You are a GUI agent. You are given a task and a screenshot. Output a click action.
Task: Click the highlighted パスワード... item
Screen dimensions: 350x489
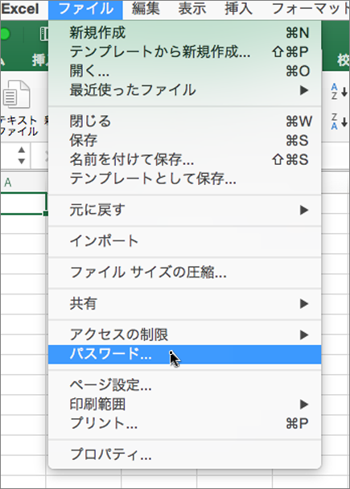(x=185, y=355)
